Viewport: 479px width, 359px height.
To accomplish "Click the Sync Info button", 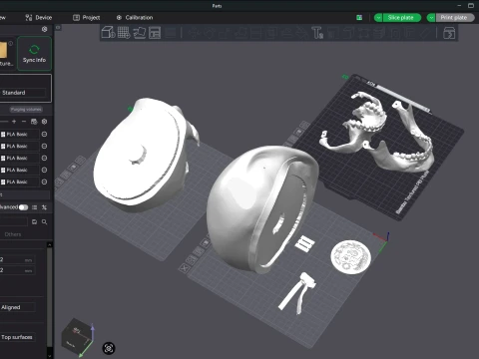I will (x=34, y=54).
